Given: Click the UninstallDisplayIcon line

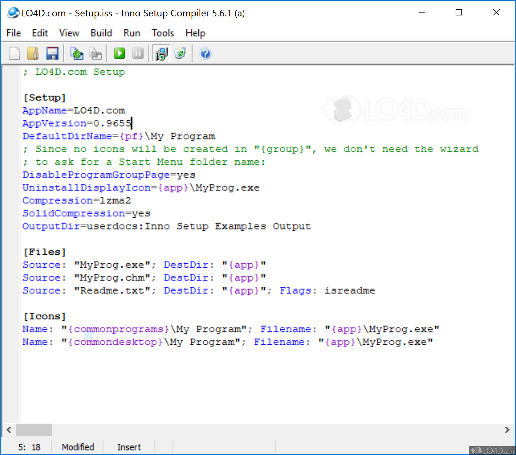Looking at the screenshot, I should click(x=141, y=188).
